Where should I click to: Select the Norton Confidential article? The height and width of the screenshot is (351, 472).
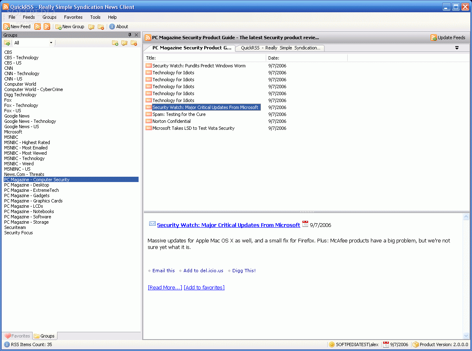click(x=172, y=121)
